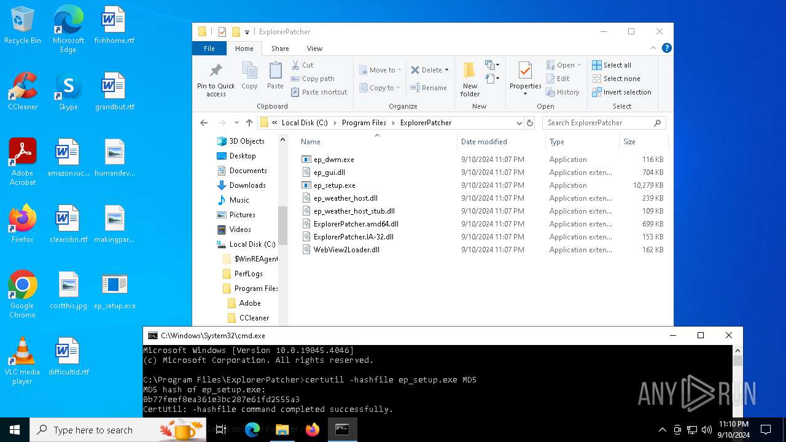Open Quick Access Toolbar customize dropdown
The image size is (786, 442).
(247, 32)
